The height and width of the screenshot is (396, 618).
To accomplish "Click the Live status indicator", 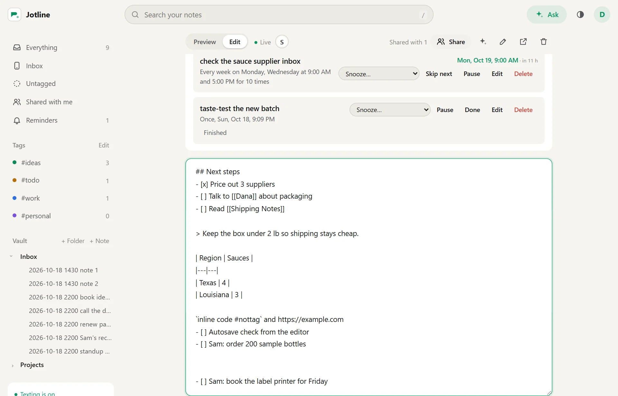I will point(263,42).
